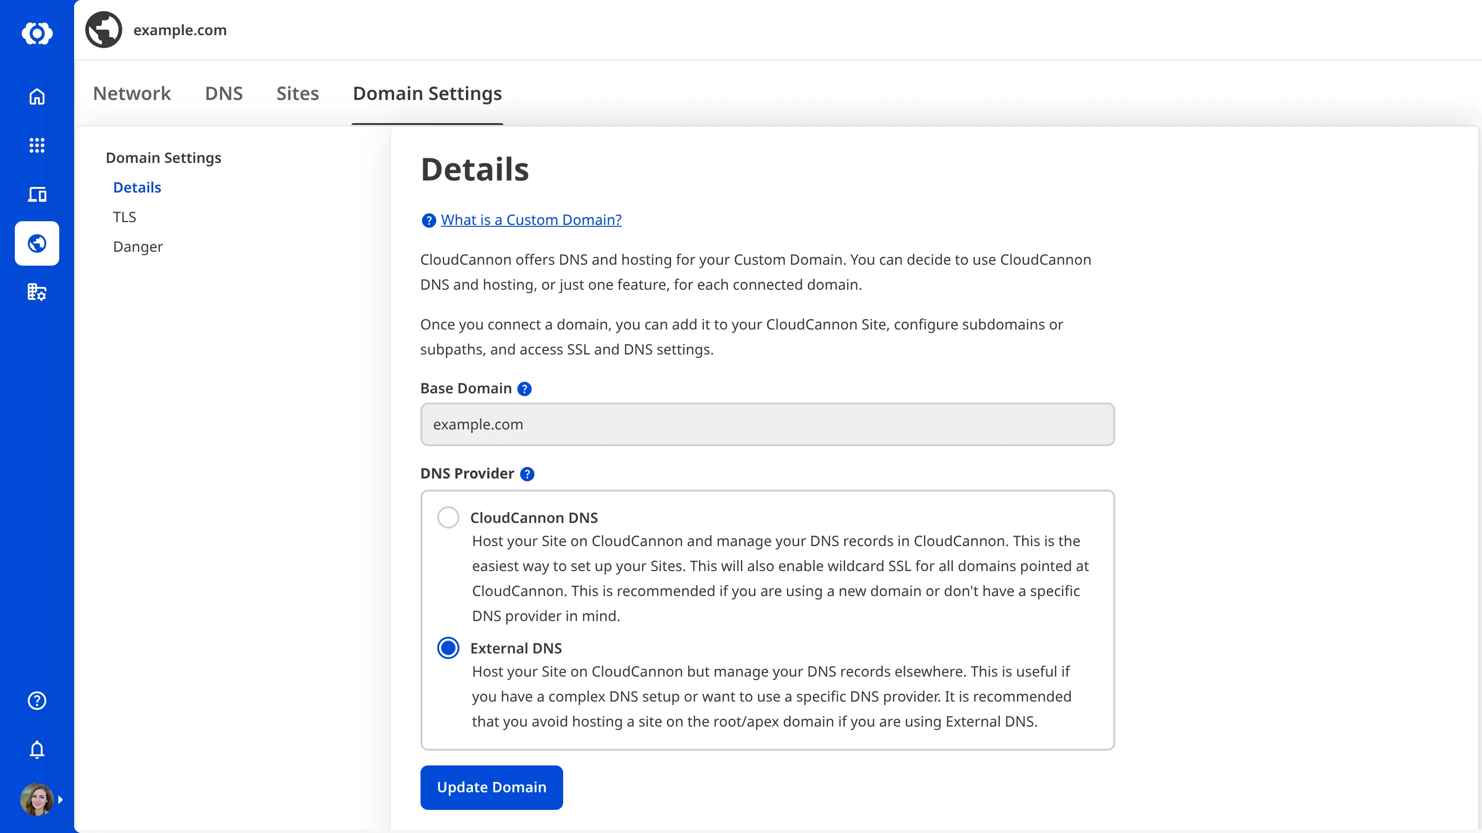Select the External DNS radio button
Image resolution: width=1482 pixels, height=833 pixels.
(448, 648)
